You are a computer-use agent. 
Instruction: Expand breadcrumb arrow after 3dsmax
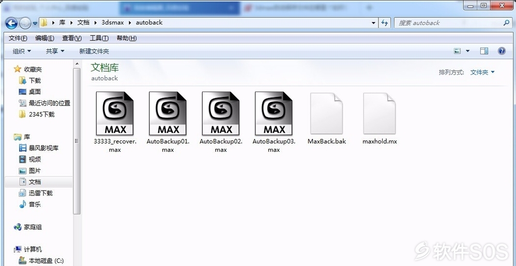(129, 23)
